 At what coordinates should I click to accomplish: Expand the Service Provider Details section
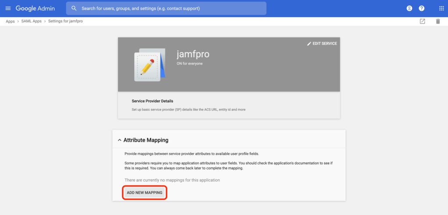(x=153, y=101)
